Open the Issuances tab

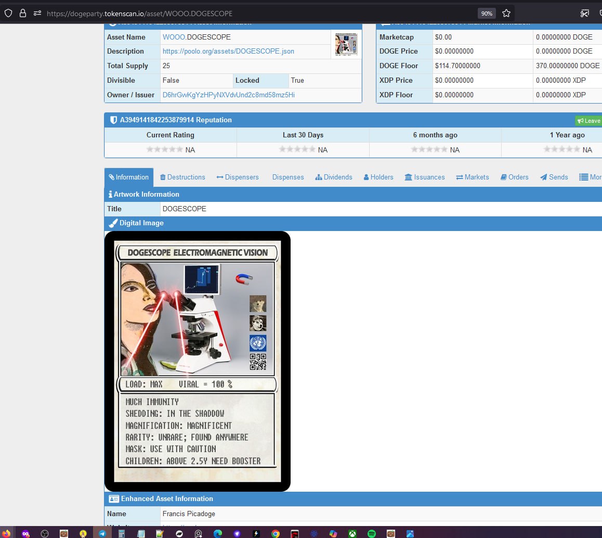click(x=425, y=177)
